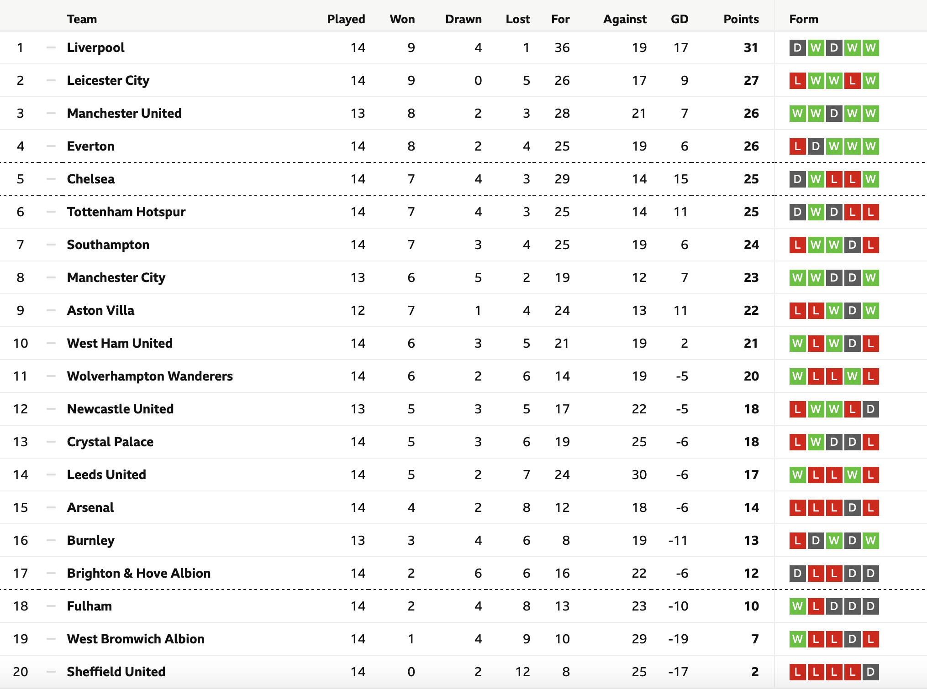Image resolution: width=927 pixels, height=689 pixels.
Task: Click Sheffield United's grey D form badge
Action: [x=870, y=672]
